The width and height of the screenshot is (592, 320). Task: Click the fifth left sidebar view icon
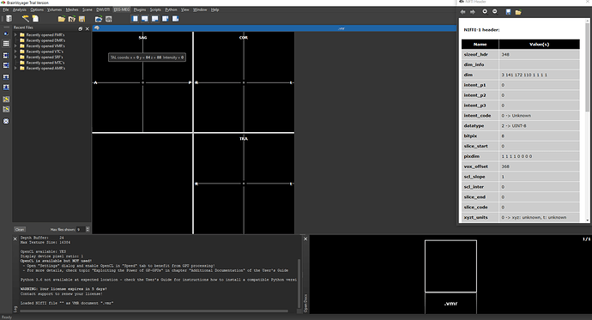6,77
